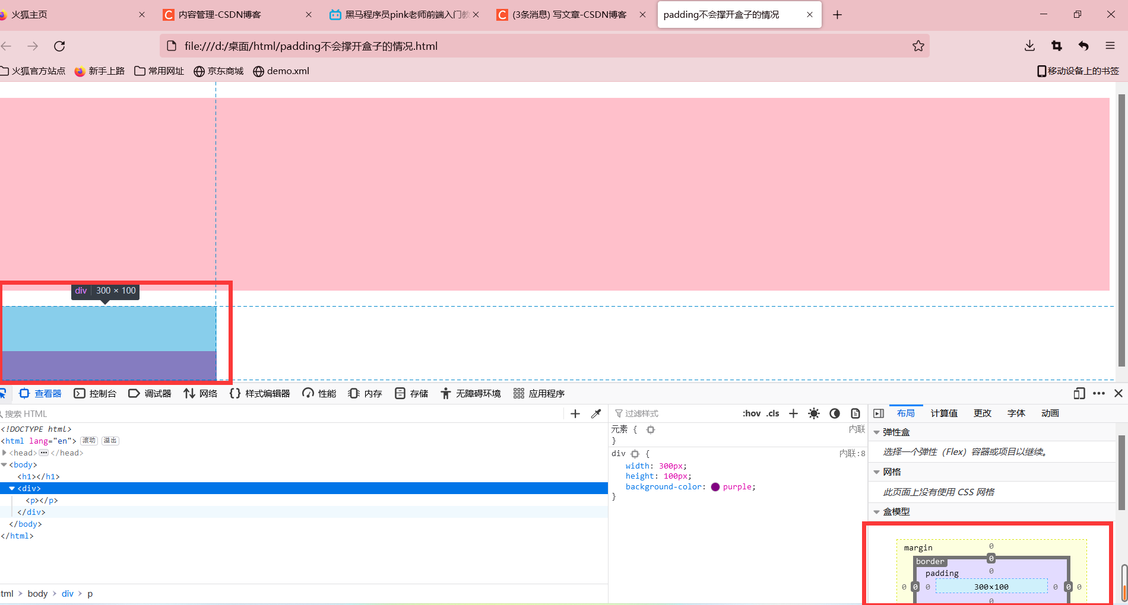Collapse the selected div node

(12, 488)
